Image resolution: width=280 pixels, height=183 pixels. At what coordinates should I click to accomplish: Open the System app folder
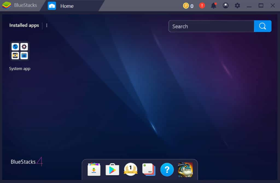[20, 51]
